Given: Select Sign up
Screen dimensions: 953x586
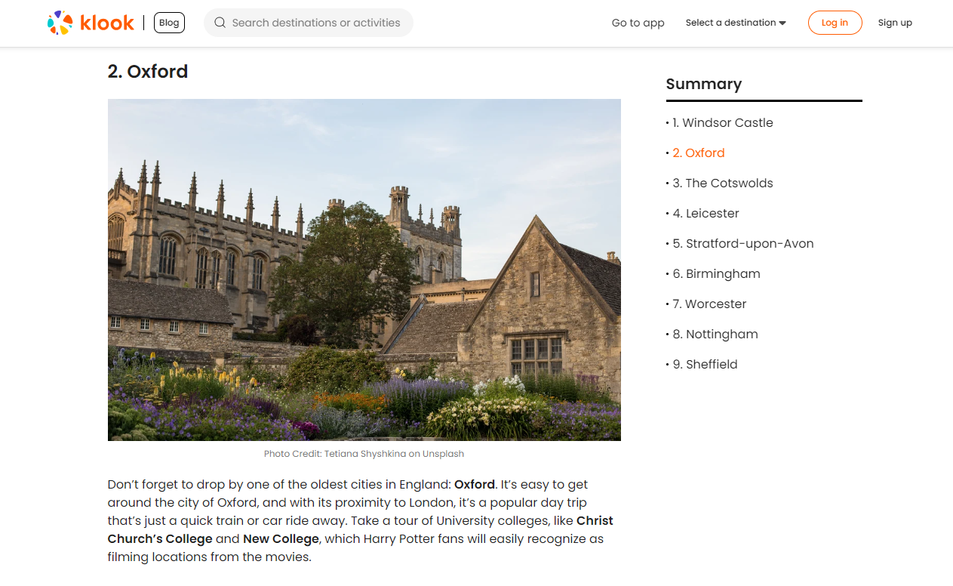Looking at the screenshot, I should pos(895,23).
